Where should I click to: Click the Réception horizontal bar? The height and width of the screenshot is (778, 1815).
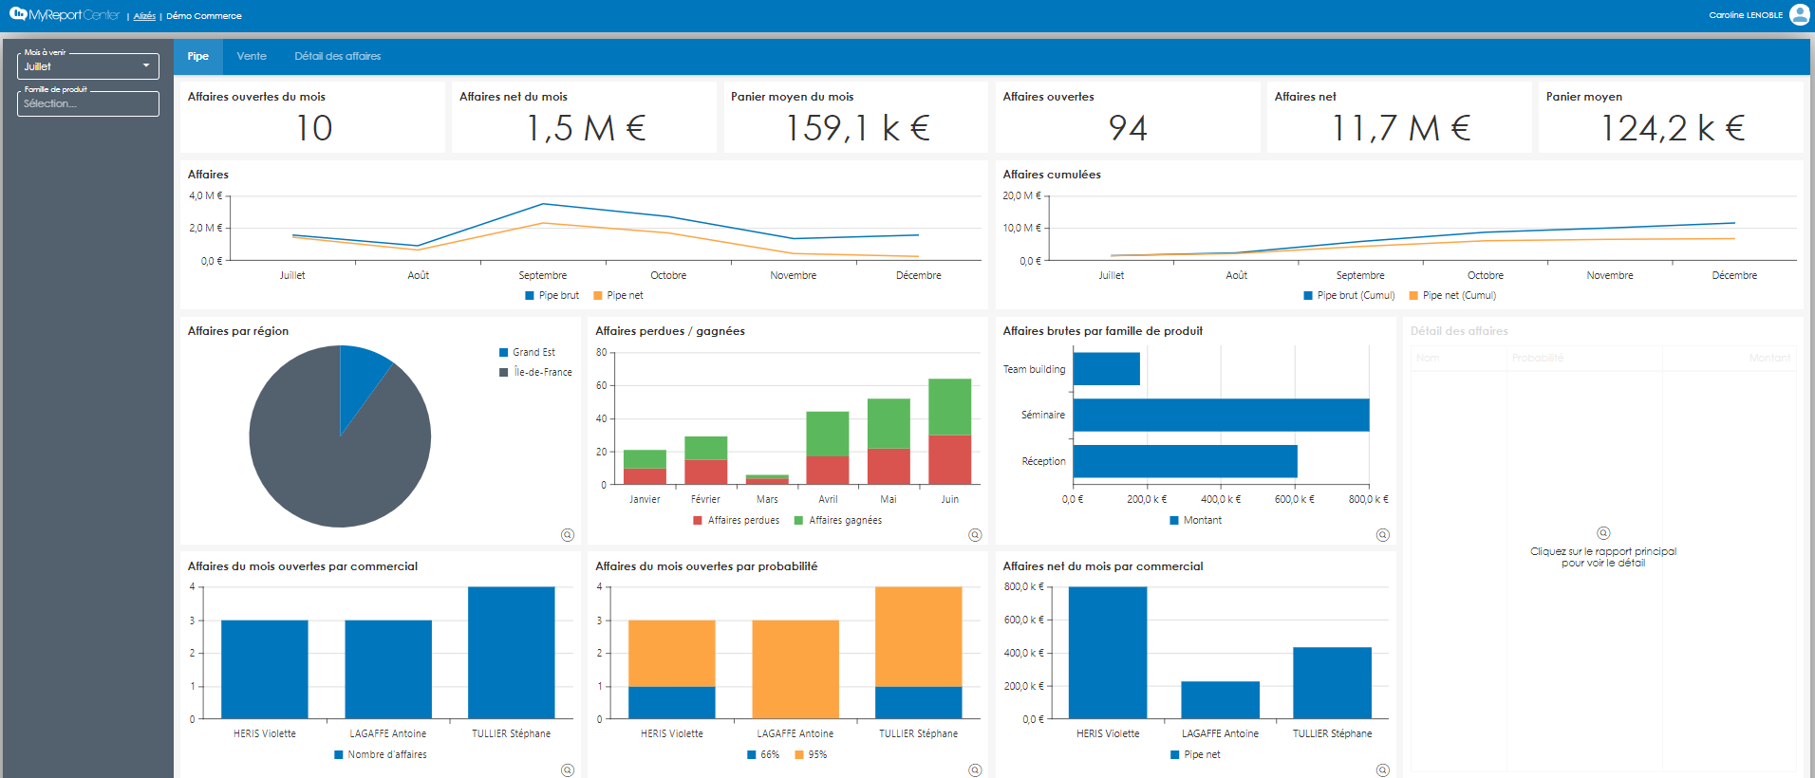[1185, 461]
